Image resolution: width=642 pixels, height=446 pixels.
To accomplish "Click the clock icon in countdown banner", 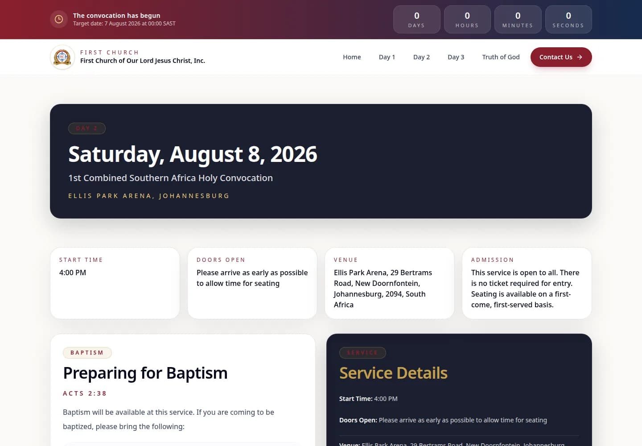I will click(58, 19).
